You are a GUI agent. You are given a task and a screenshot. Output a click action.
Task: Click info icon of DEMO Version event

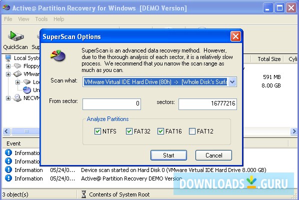pyautogui.click(x=8, y=178)
